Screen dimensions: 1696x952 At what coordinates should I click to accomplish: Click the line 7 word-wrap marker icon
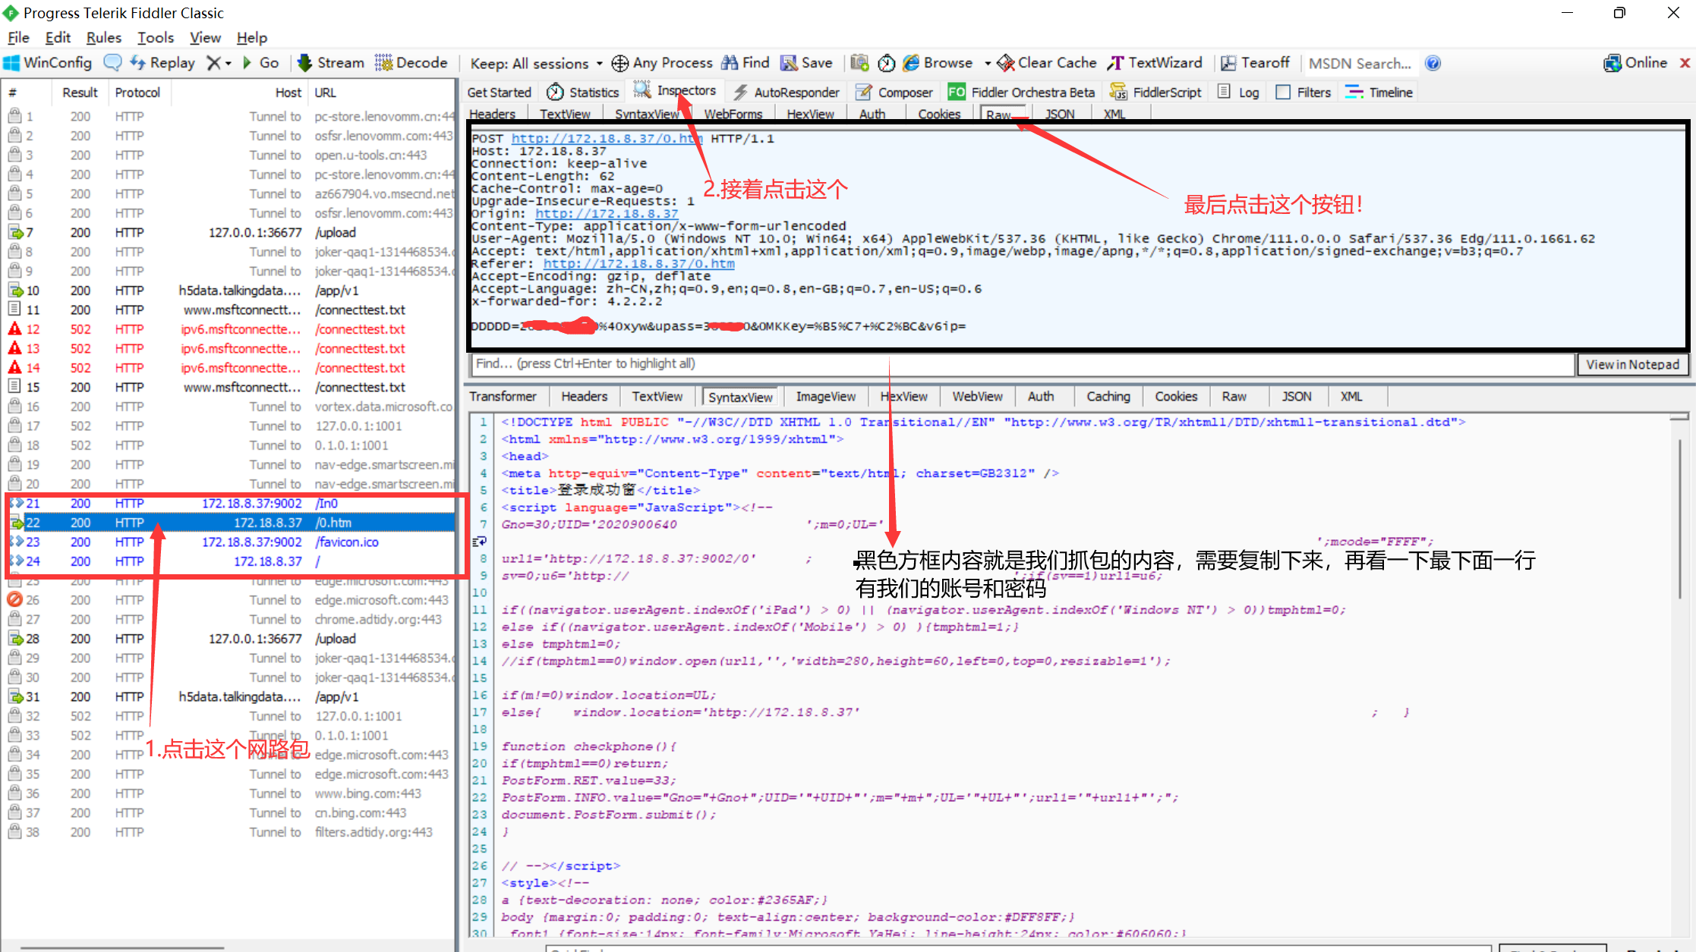point(479,542)
